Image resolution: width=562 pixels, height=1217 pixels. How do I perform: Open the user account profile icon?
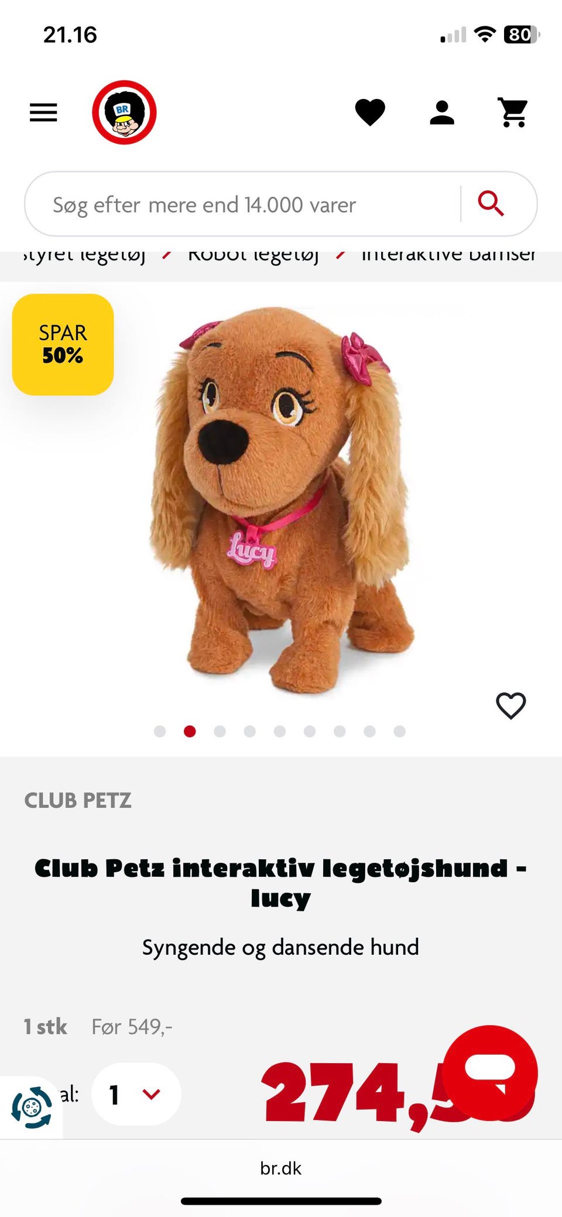pos(442,112)
